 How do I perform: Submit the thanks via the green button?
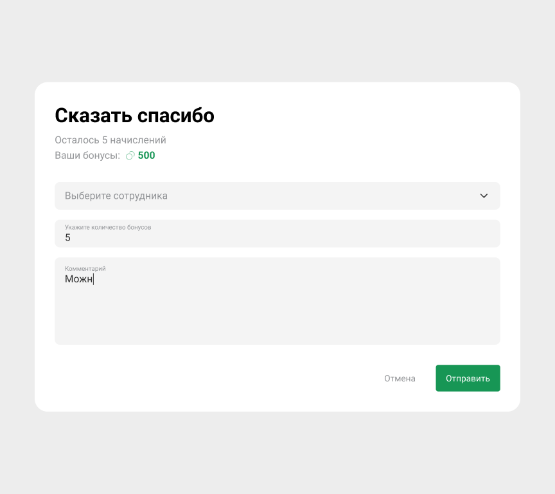pos(468,378)
